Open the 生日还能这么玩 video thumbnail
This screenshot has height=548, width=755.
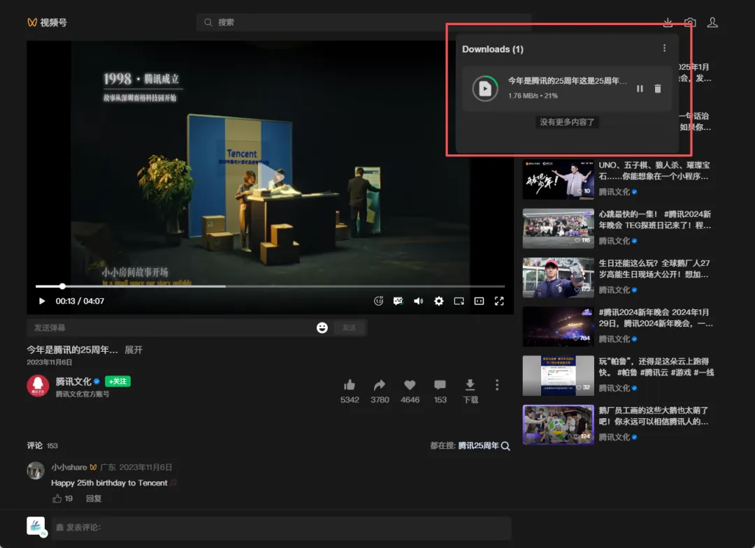tap(558, 277)
